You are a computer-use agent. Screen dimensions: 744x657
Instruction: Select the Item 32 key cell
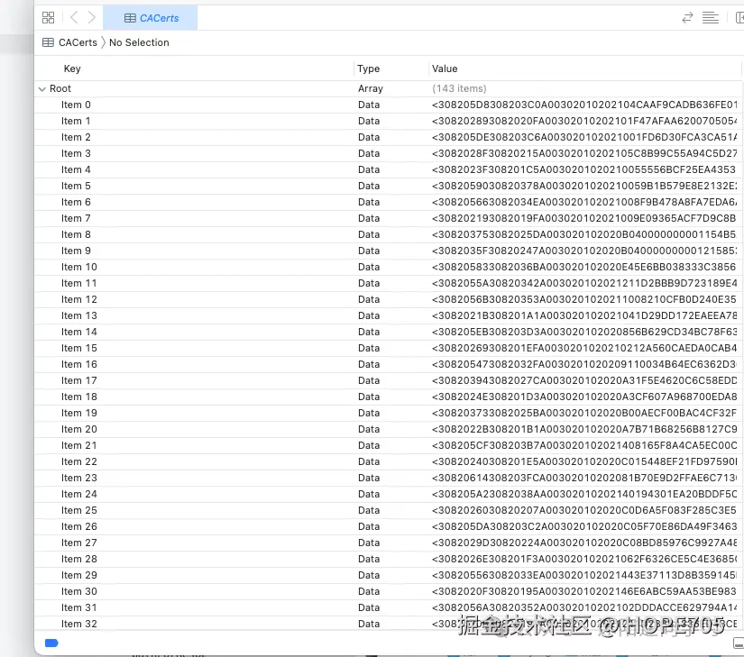tap(78, 624)
